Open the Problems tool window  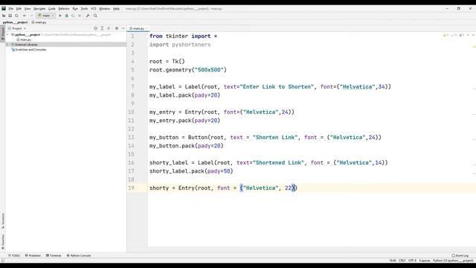33,255
